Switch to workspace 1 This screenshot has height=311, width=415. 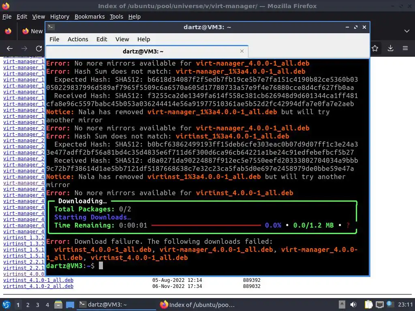pos(18,305)
